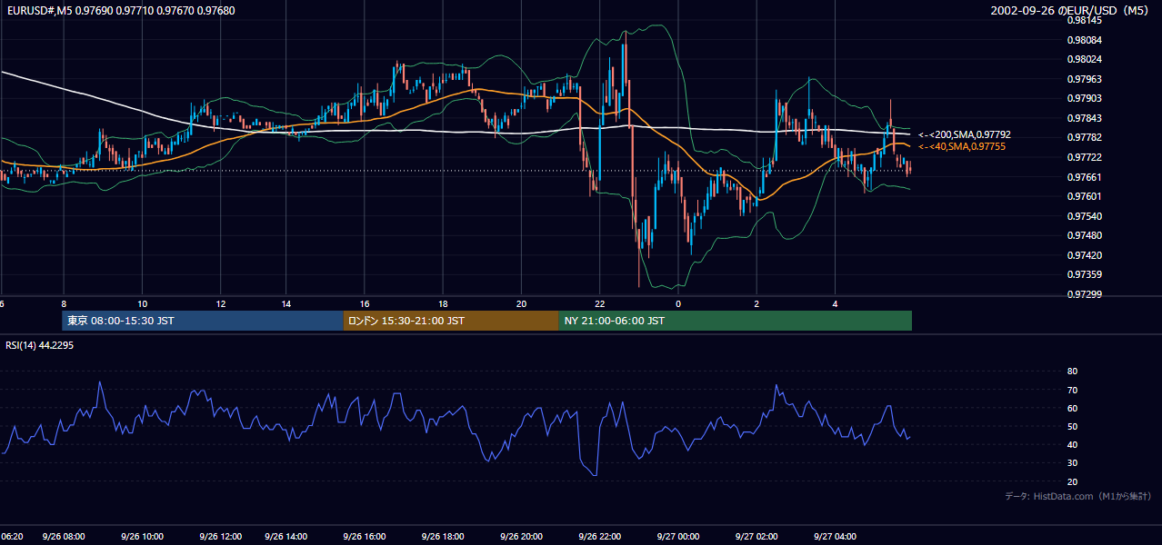The height and width of the screenshot is (545, 1162).
Task: Click the 9/26 08:00 time axis label
Action: [64, 537]
